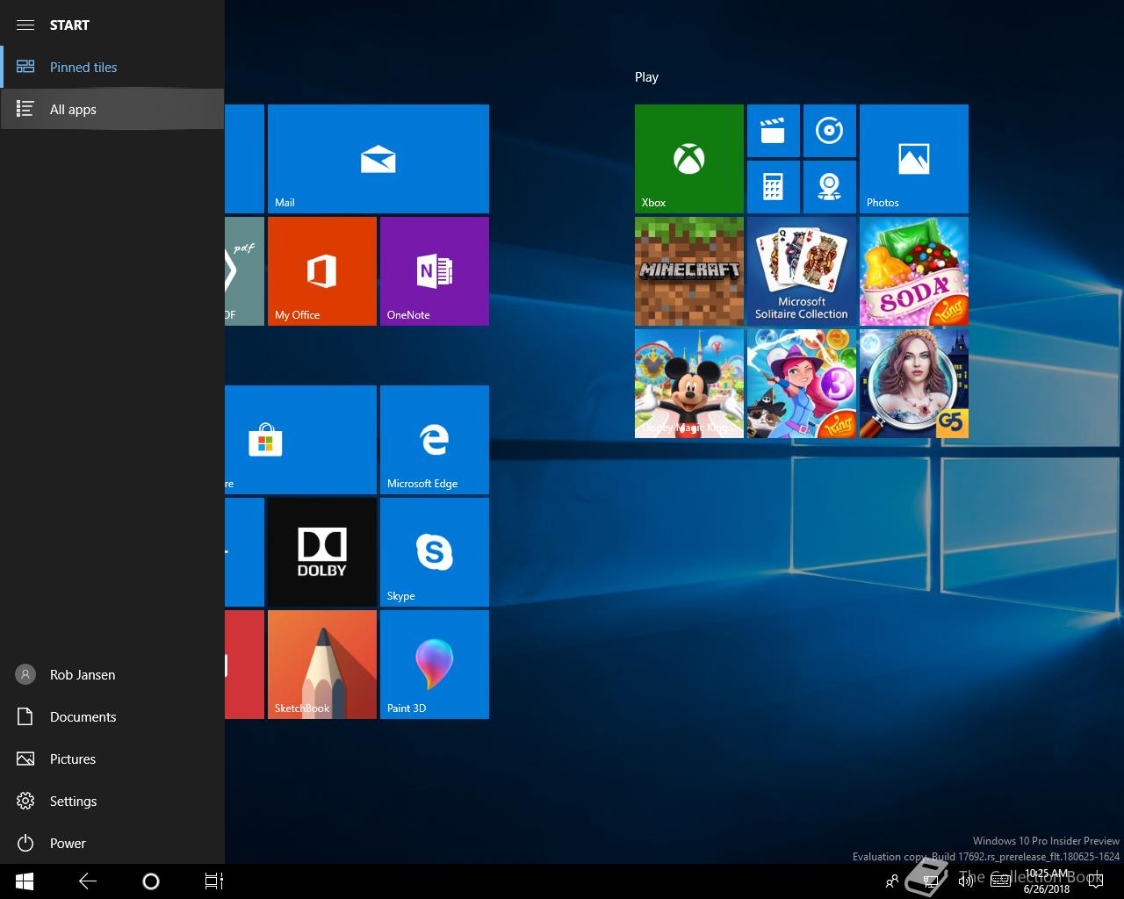Launch Microsoft Edge from its tile
This screenshot has height=899, width=1124.
(x=434, y=439)
